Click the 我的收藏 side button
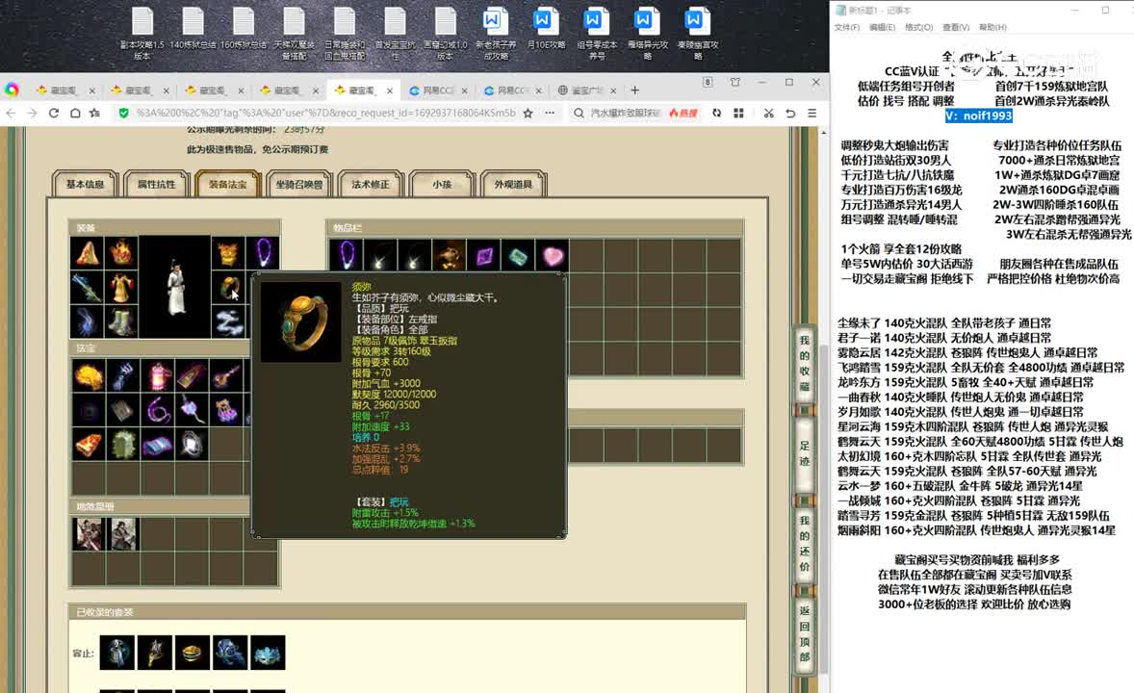 click(x=804, y=363)
